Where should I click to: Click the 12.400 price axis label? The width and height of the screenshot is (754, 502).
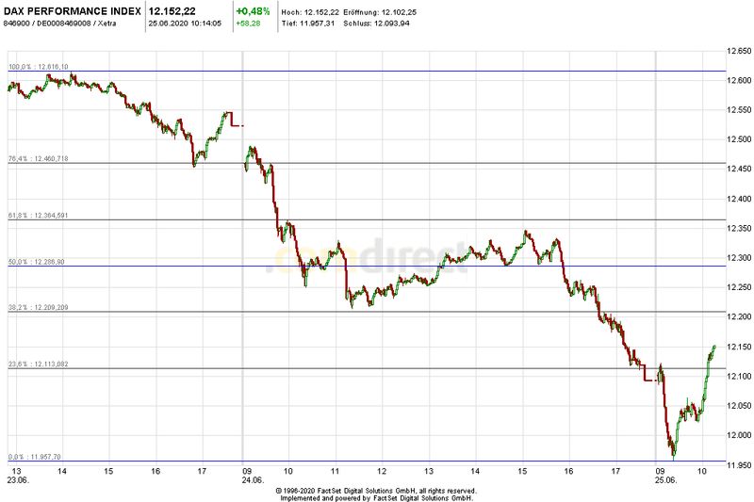(739, 199)
